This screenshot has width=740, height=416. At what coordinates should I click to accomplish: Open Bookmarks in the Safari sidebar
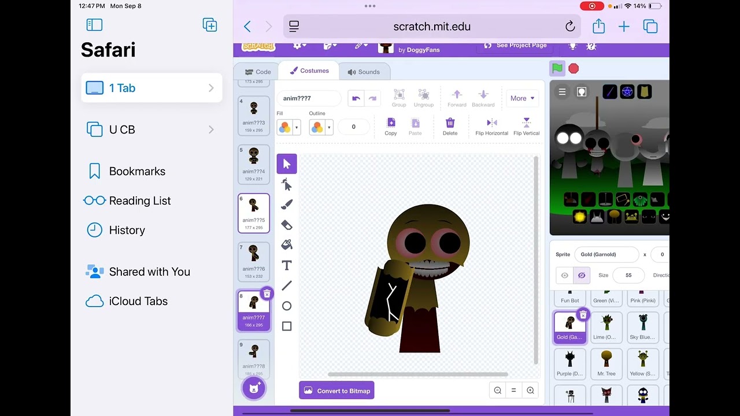click(x=151, y=171)
